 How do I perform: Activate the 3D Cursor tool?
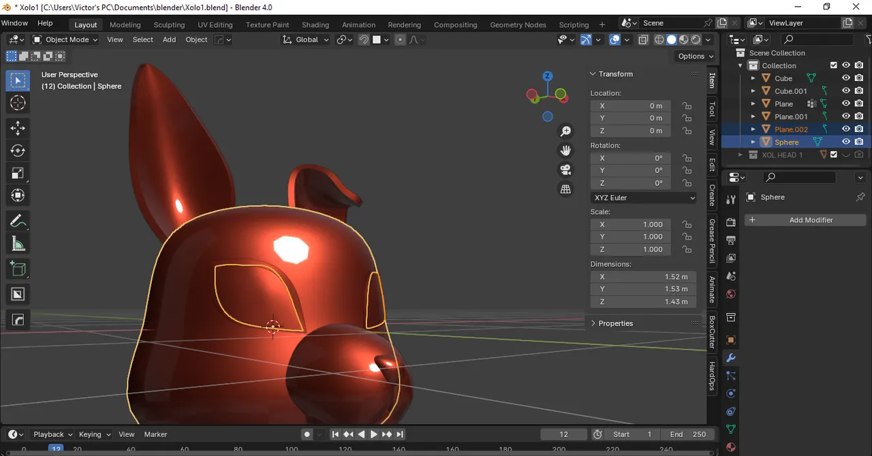point(18,103)
